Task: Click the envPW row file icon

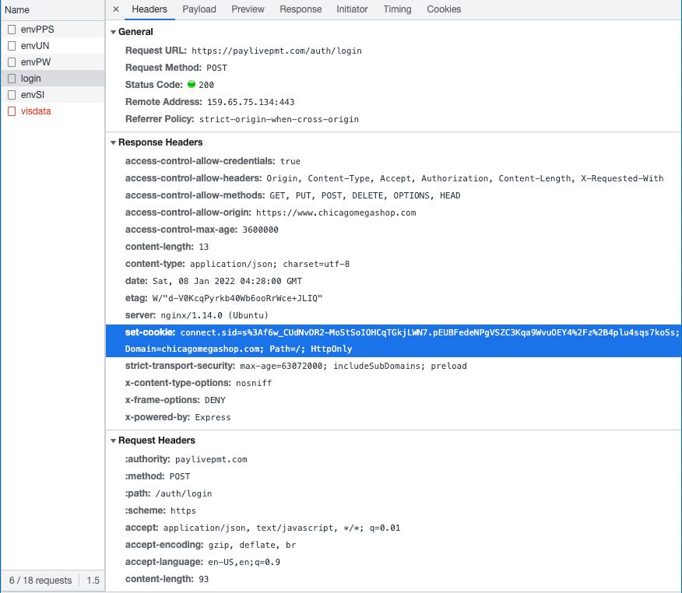Action: point(12,62)
